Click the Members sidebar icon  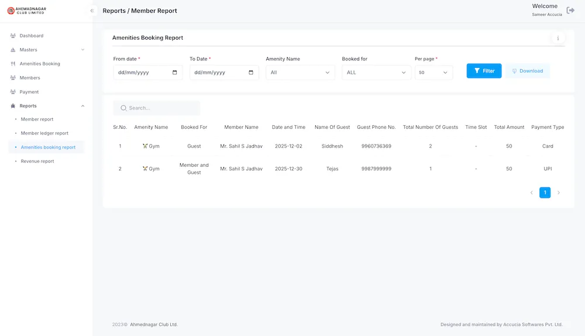point(13,78)
